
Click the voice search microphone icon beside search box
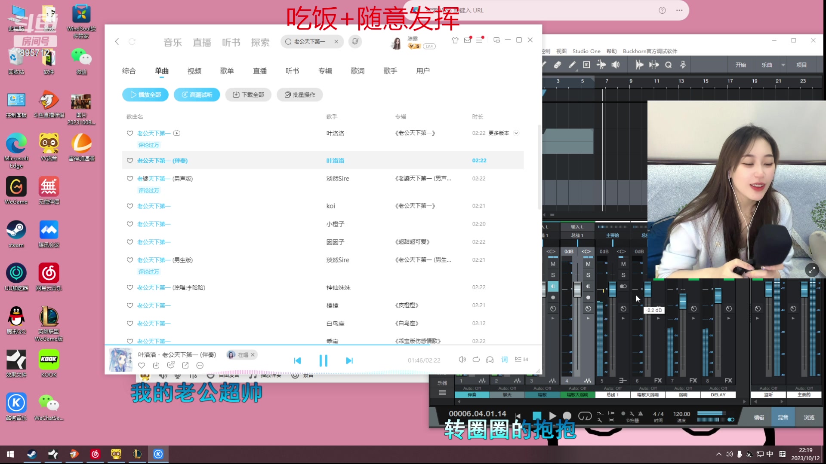(355, 42)
